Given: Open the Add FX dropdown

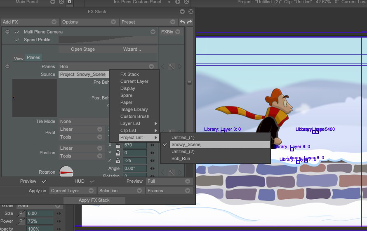Looking at the screenshot, I should tap(30, 22).
